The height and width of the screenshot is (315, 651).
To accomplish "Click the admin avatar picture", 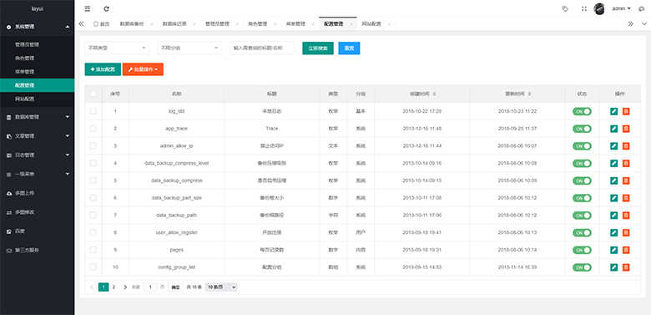I will (599, 8).
